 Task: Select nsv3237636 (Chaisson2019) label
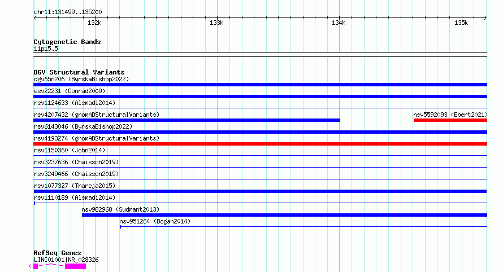coord(76,162)
